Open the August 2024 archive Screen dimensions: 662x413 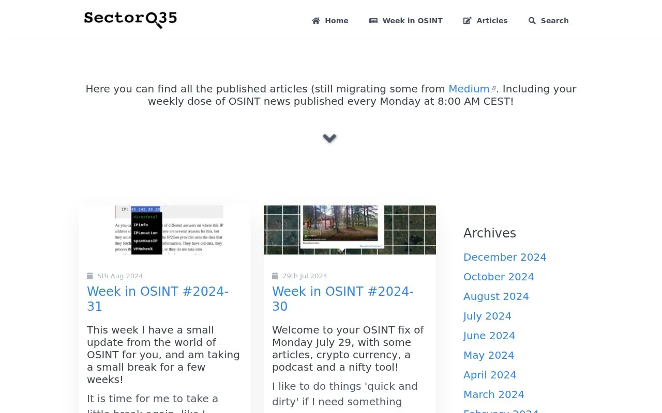click(496, 296)
